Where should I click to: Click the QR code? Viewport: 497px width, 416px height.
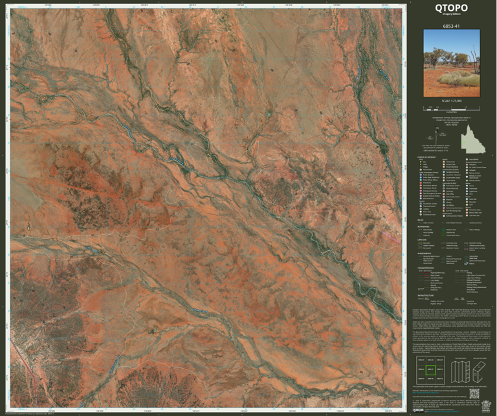point(474,393)
